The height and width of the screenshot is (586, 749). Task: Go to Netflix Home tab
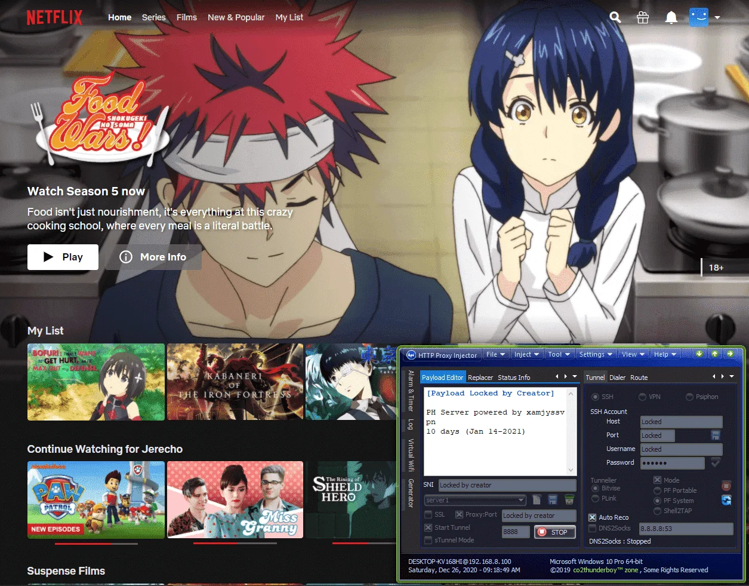coord(119,17)
